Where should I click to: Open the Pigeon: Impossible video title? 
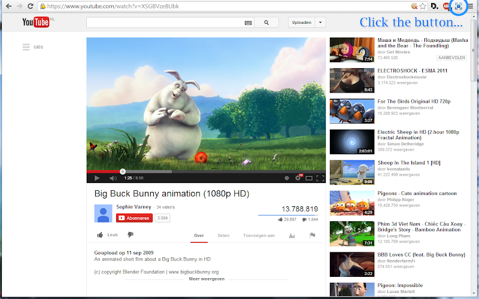click(400, 286)
